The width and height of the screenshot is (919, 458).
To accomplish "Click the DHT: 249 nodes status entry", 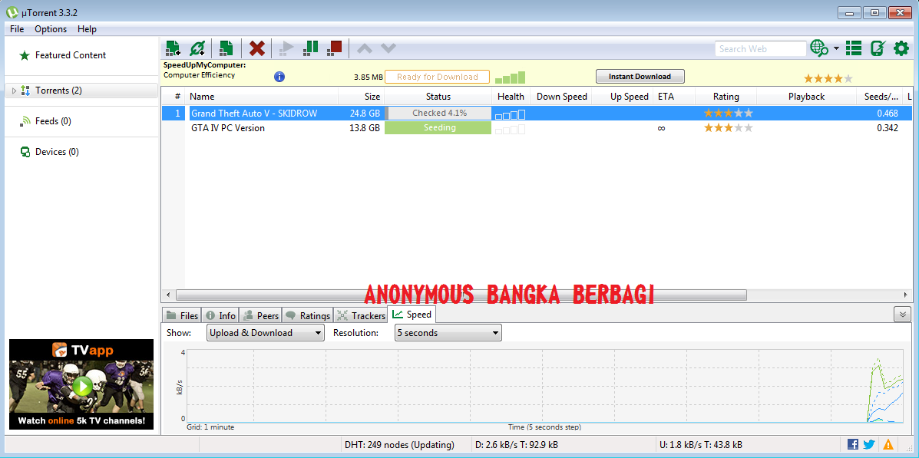I will pos(399,444).
